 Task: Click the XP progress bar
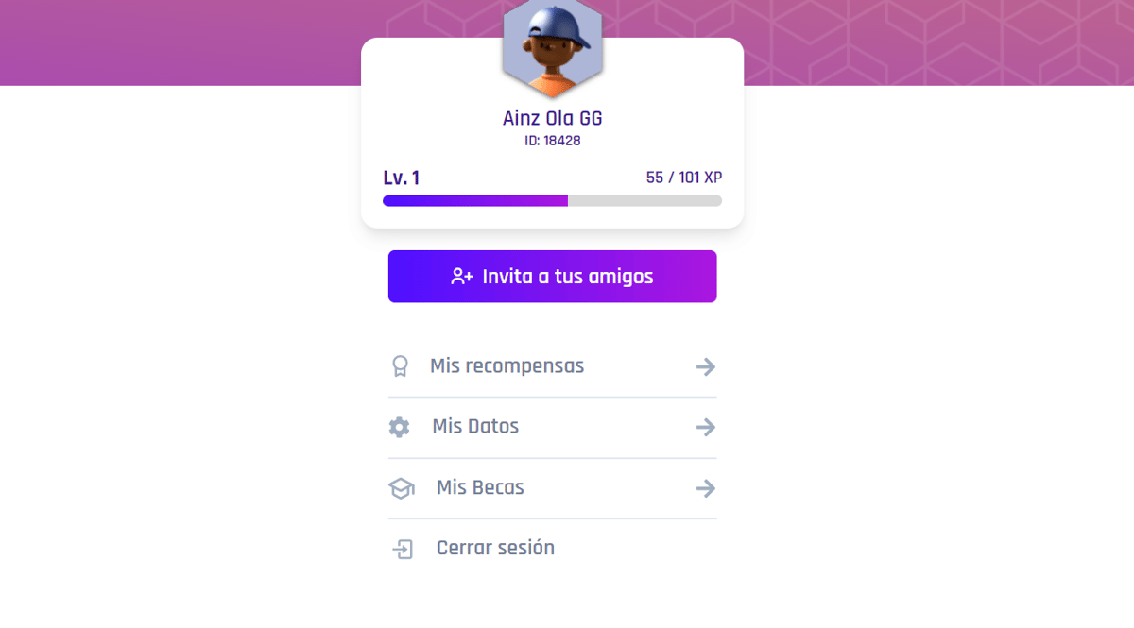pyautogui.click(x=552, y=200)
